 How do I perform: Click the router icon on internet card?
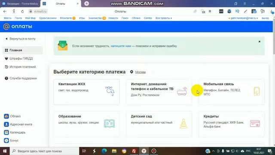coord(182,91)
